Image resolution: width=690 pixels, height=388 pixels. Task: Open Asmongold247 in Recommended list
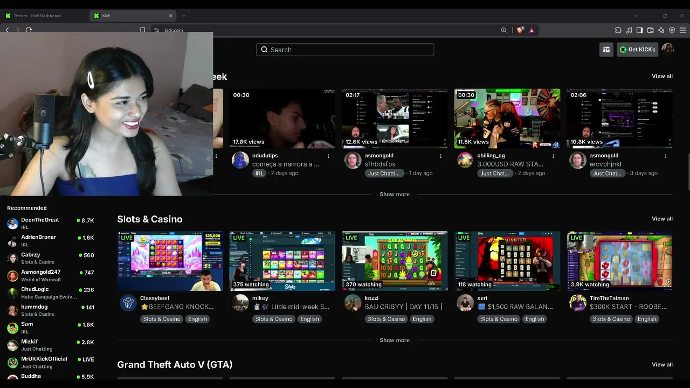[x=50, y=275]
